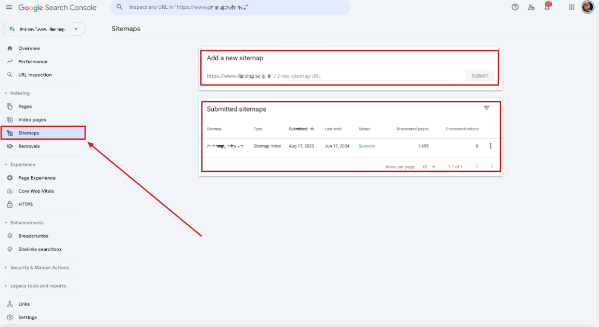The height and width of the screenshot is (327, 599).
Task: Open the Google apps grid icon
Action: point(571,7)
